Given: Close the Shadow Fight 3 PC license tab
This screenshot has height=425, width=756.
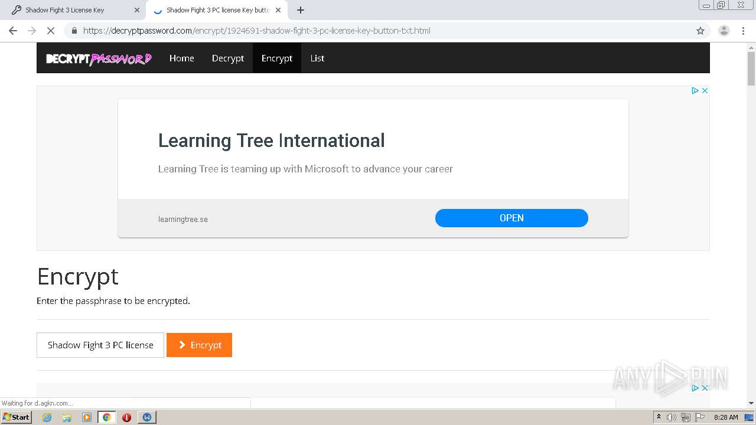Looking at the screenshot, I should click(x=278, y=10).
